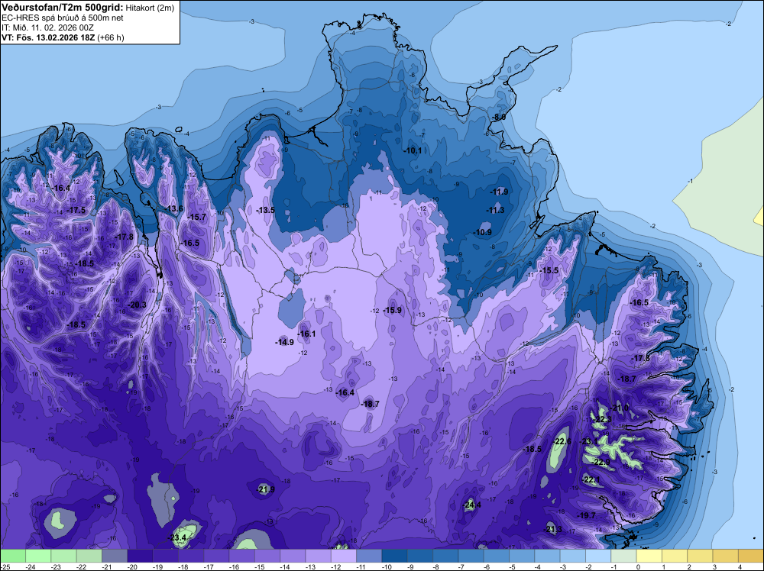
Task: Click the temperature value -17.5
Action: click(76, 210)
